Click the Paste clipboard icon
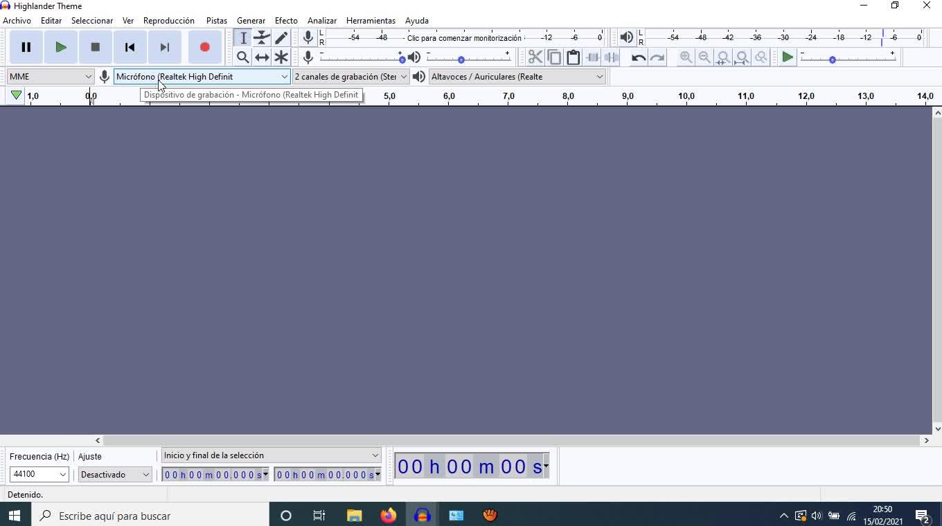Image resolution: width=942 pixels, height=526 pixels. pyautogui.click(x=573, y=57)
